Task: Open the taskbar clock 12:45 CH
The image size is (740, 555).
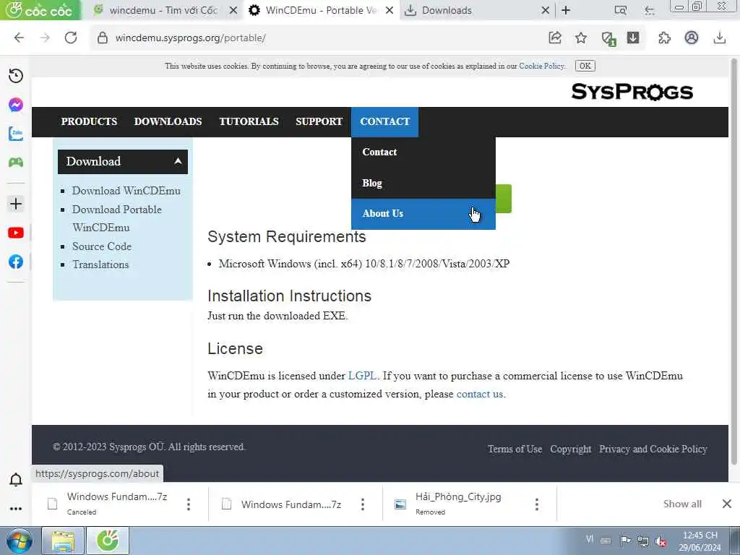Action: coord(700,541)
